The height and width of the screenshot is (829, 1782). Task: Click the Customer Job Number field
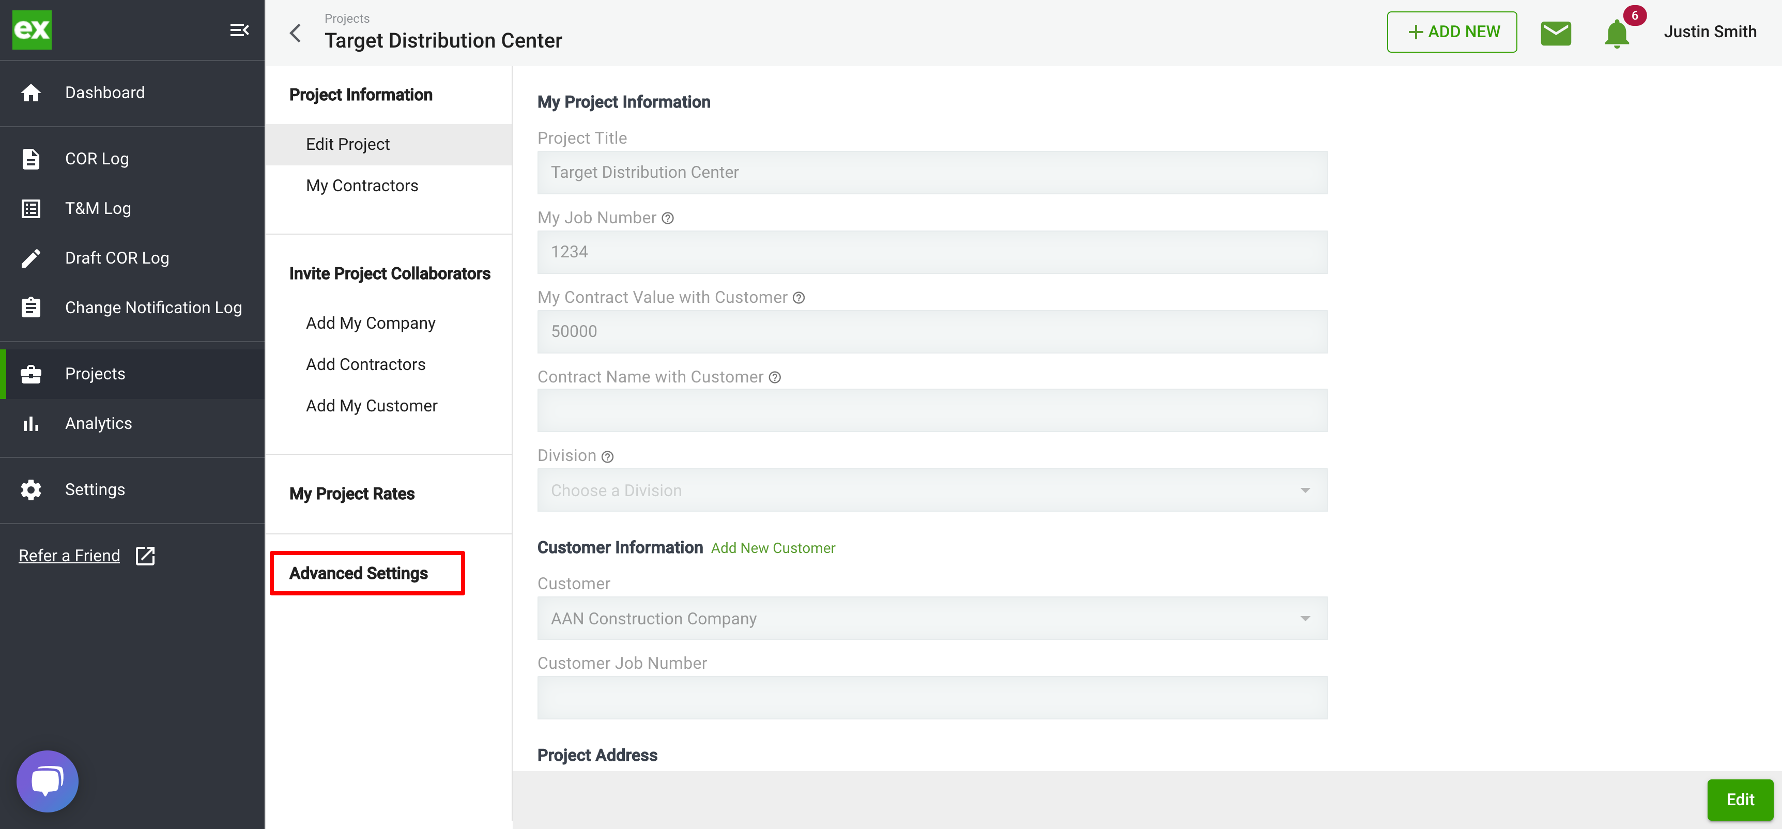point(932,698)
